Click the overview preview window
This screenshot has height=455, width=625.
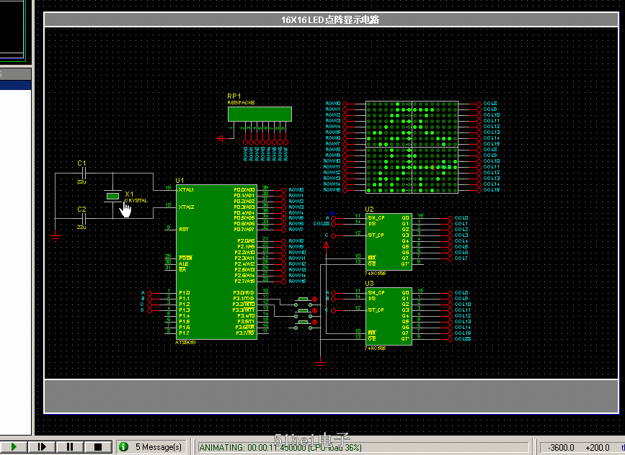click(x=13, y=29)
